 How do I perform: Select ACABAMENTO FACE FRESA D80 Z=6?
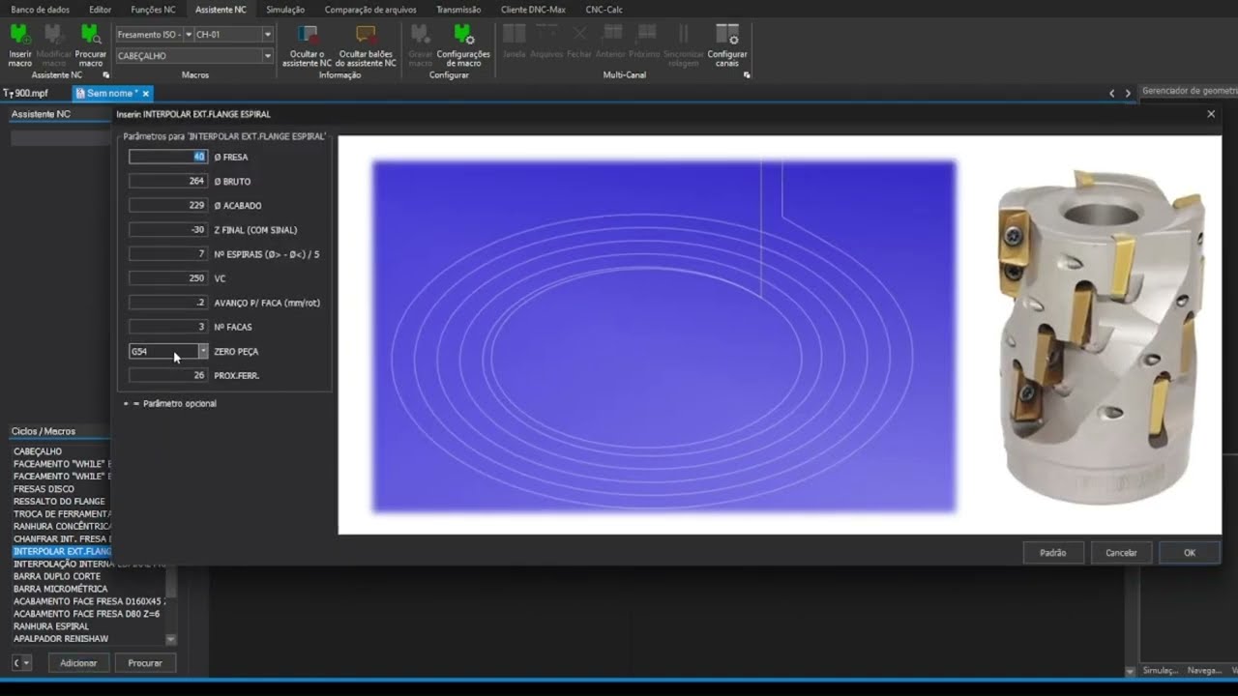[x=88, y=614]
